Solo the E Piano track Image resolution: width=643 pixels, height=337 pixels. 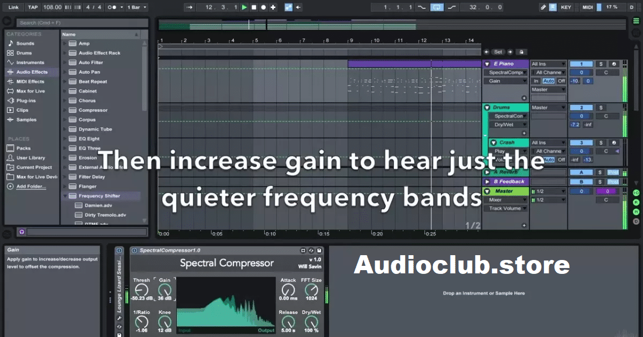(601, 64)
